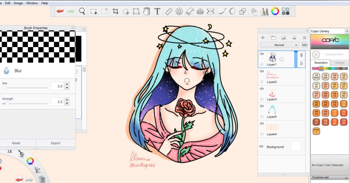This screenshot has width=350, height=183.
Task: Click the Clear Layer eraser icon
Action: coord(294,37)
